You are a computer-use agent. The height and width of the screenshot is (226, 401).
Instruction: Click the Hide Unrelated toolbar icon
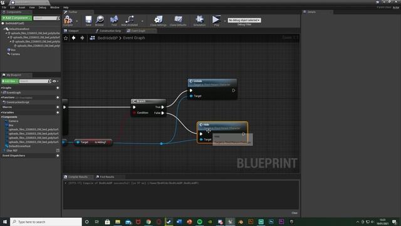pos(130,21)
